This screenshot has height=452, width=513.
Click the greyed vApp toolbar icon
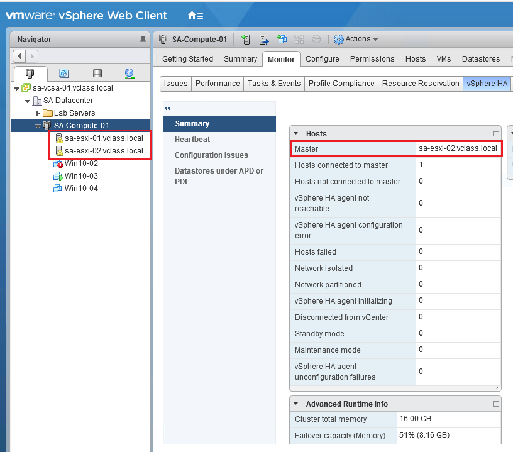pyautogui.click(x=299, y=40)
